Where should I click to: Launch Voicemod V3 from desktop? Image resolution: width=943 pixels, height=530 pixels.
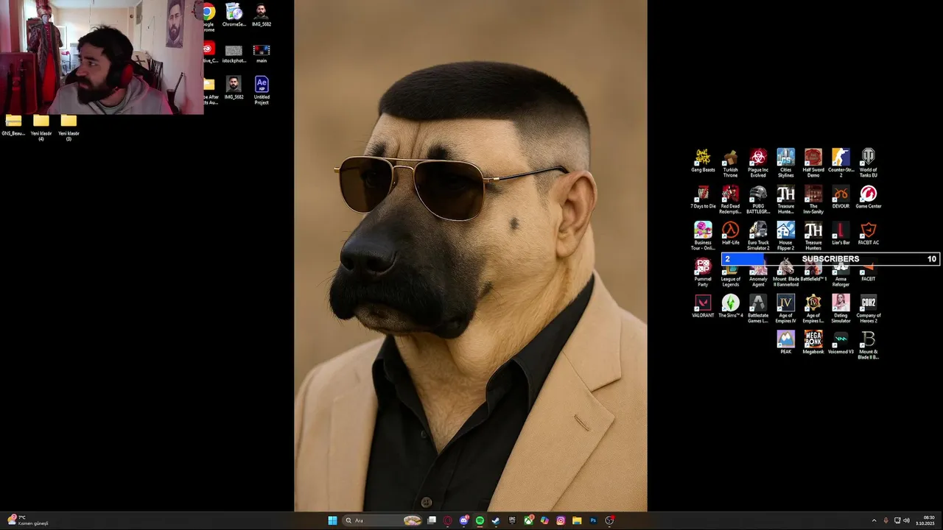coord(841,342)
